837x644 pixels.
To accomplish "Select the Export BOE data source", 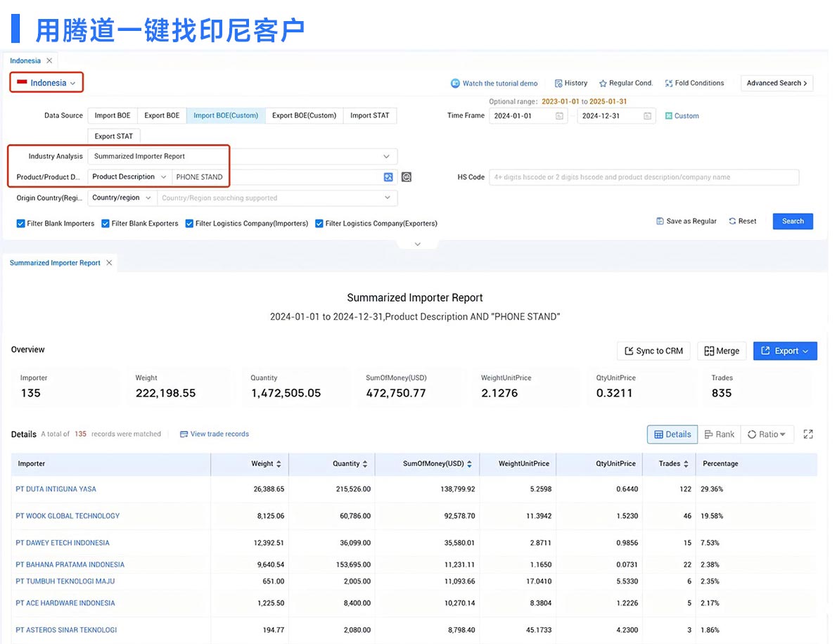I will click(x=162, y=115).
